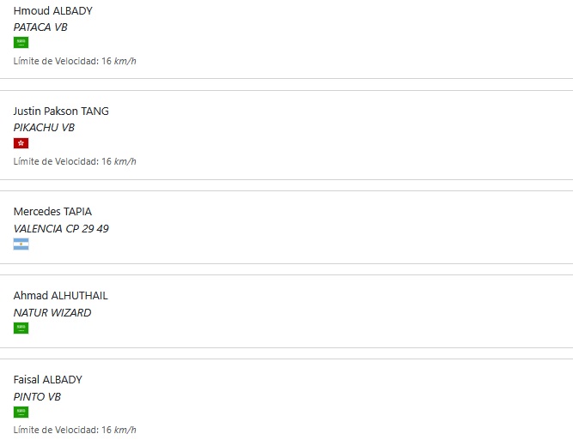573x440 pixels.
Task: Click speed limit text under PINTO VB
Action: point(75,430)
